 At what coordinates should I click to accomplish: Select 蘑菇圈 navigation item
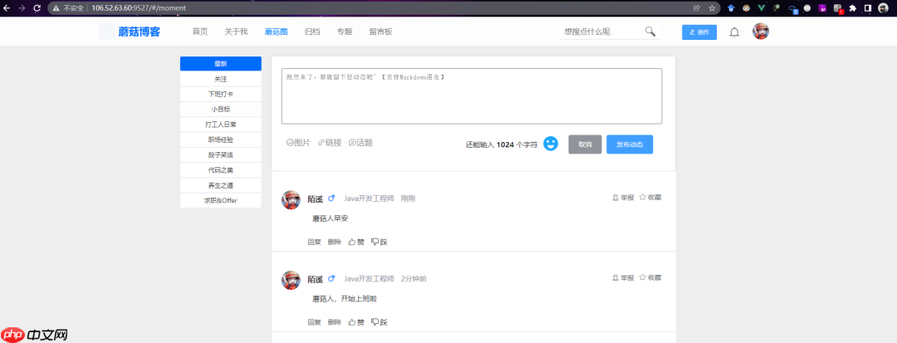tap(276, 32)
